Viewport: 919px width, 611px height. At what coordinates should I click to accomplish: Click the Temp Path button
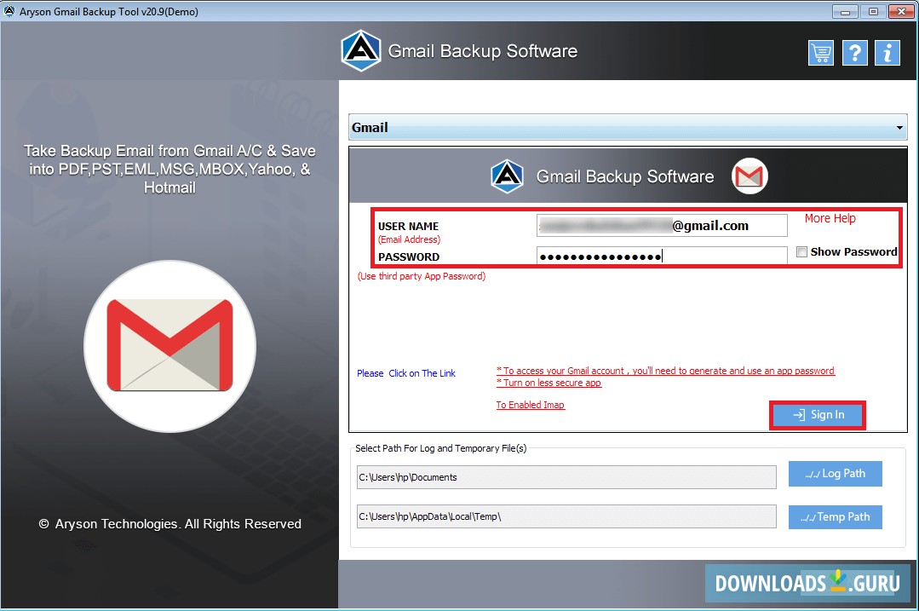point(835,516)
